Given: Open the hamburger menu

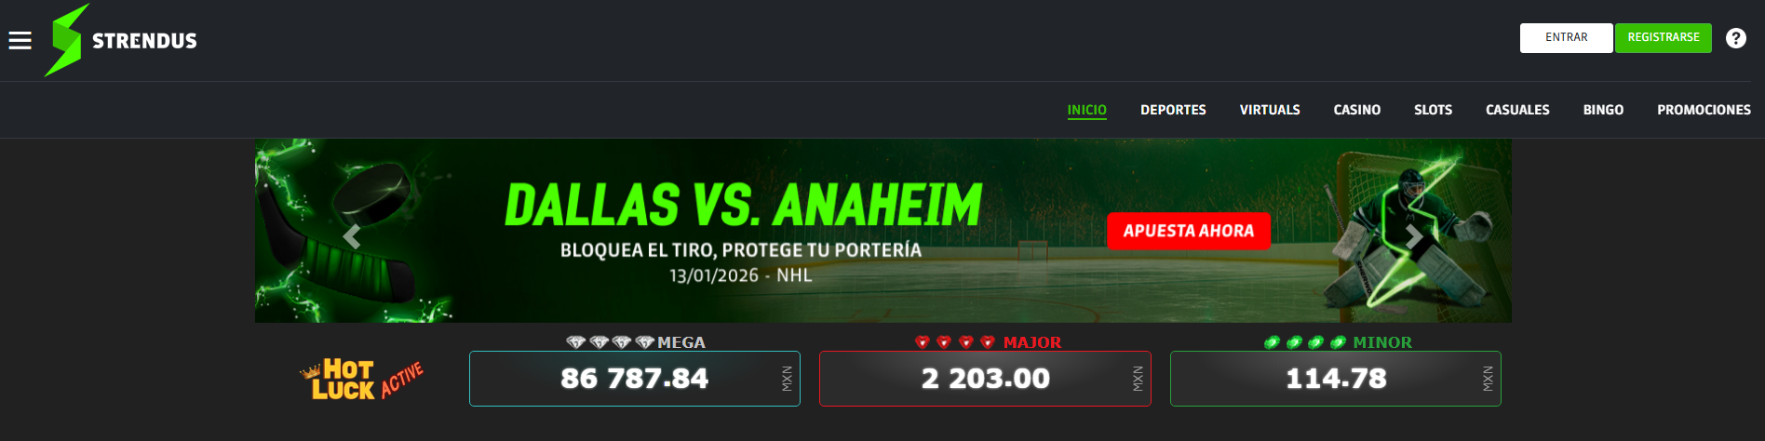Looking at the screenshot, I should (x=20, y=40).
